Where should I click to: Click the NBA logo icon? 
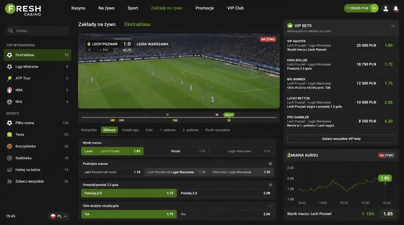click(x=9, y=90)
